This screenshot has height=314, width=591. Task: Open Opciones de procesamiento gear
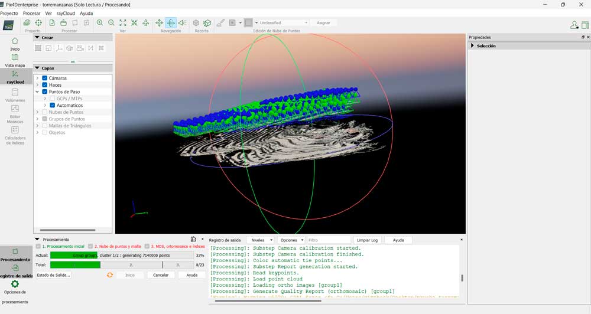coord(15,284)
